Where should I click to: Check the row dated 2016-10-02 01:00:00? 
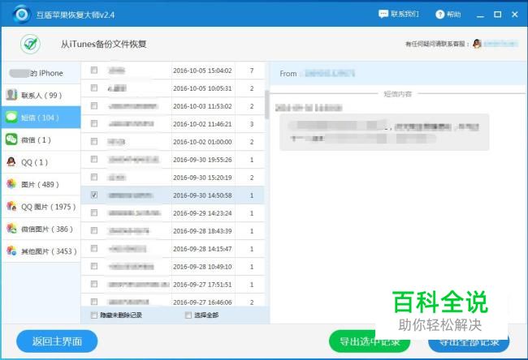[x=94, y=141]
